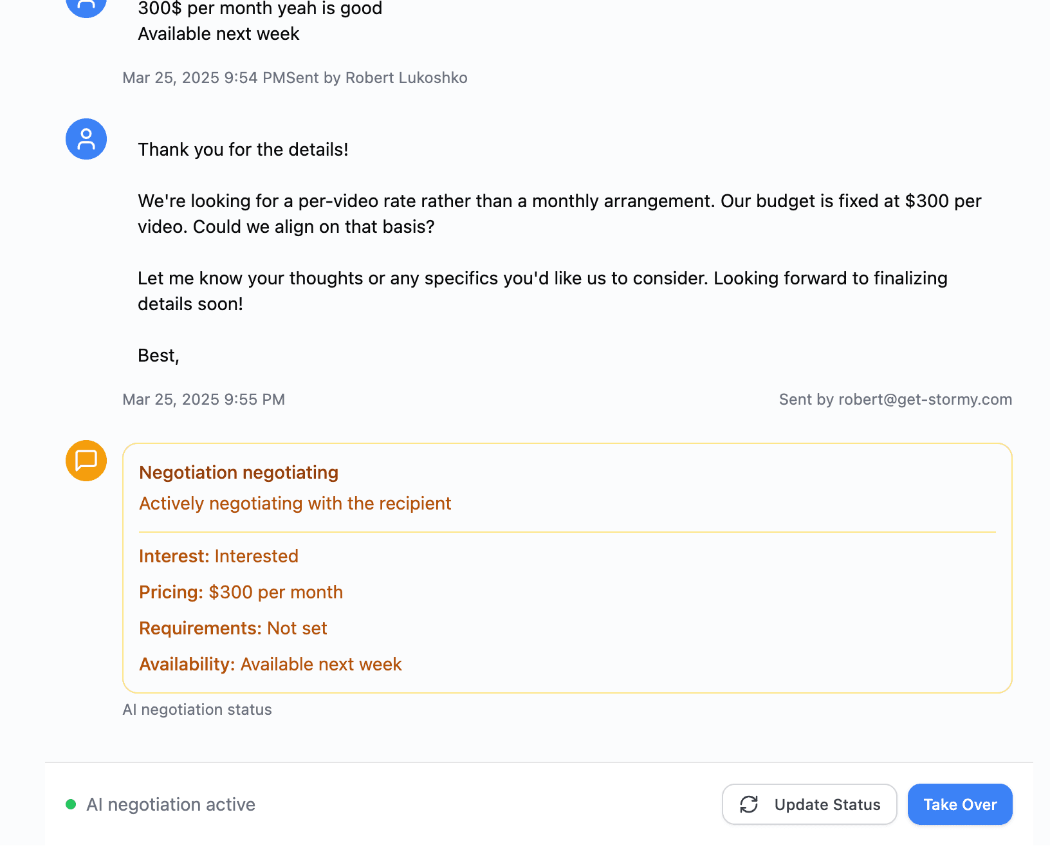The width and height of the screenshot is (1050, 857).
Task: Click the Update Status button
Action: pyautogui.click(x=809, y=804)
